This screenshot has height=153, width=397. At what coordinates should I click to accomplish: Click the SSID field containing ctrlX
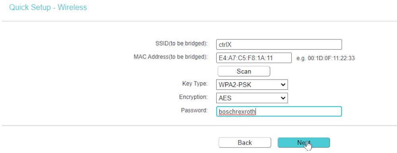[279, 45]
